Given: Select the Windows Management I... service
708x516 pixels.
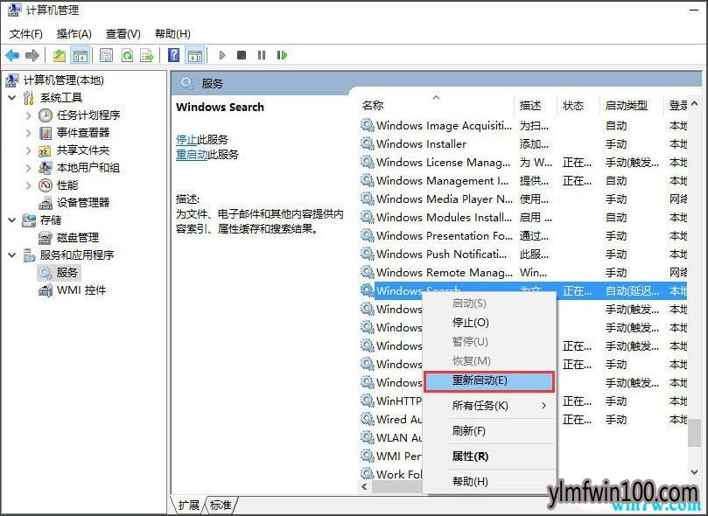Looking at the screenshot, I should (523, 181).
